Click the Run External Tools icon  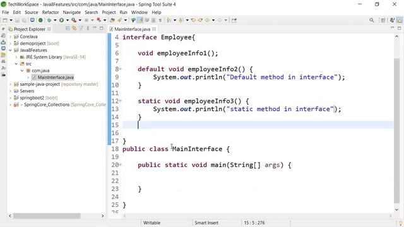coord(74,20)
